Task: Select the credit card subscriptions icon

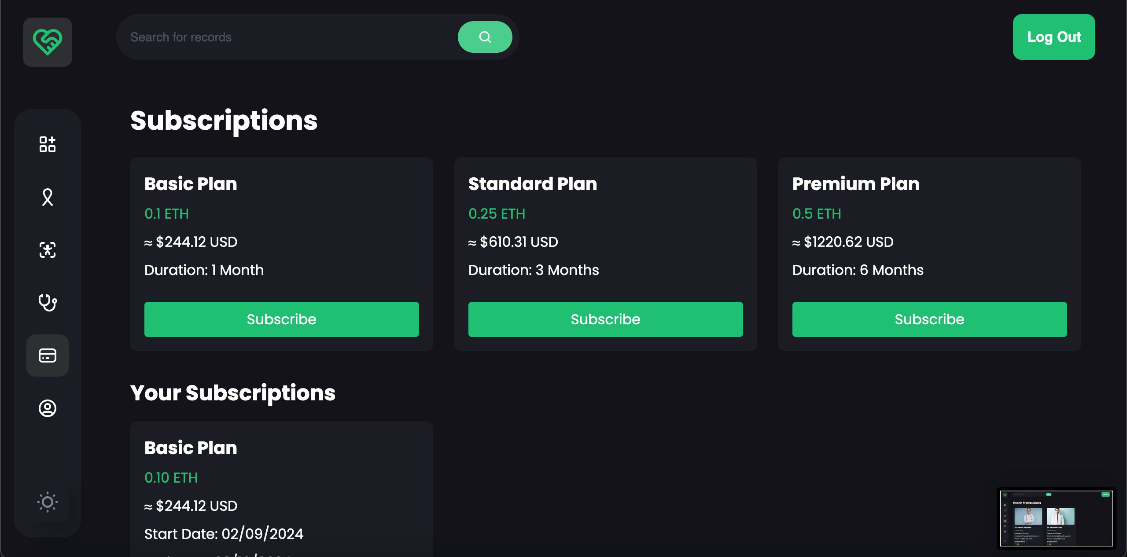Action: coord(48,355)
